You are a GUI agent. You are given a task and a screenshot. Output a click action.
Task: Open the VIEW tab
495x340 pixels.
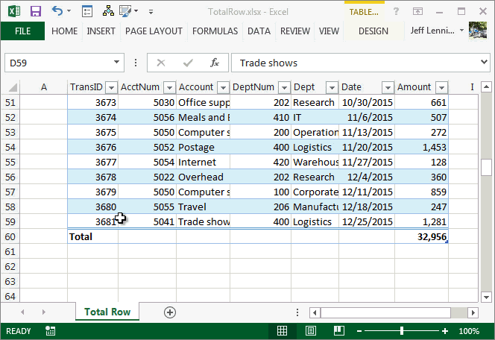tap(329, 31)
